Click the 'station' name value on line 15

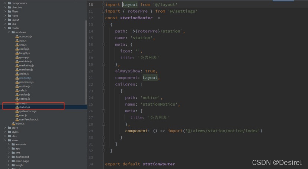click(141, 38)
